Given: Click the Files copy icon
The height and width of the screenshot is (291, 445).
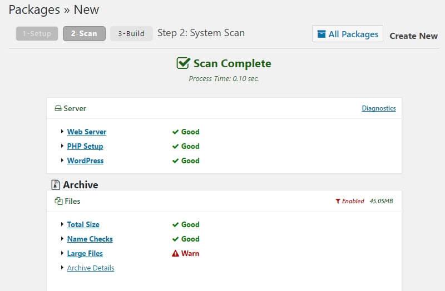Looking at the screenshot, I should pyautogui.click(x=58, y=202).
